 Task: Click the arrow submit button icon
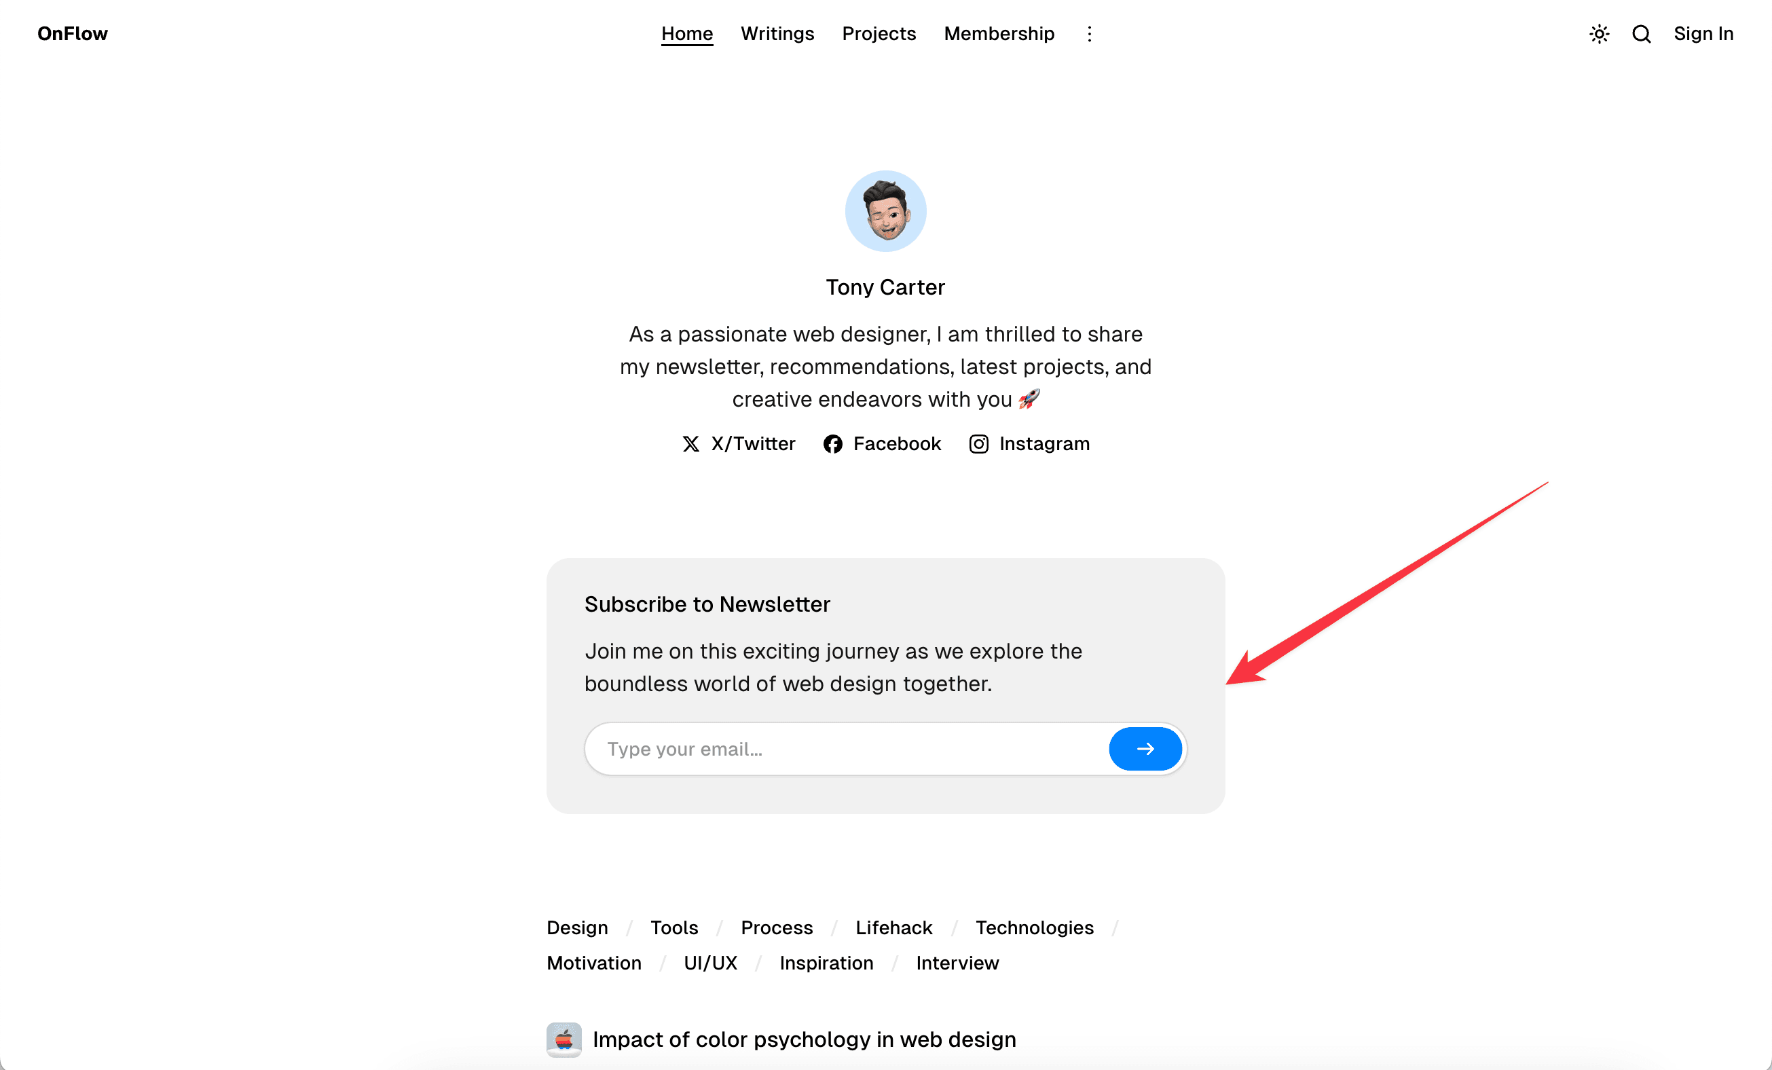tap(1145, 748)
